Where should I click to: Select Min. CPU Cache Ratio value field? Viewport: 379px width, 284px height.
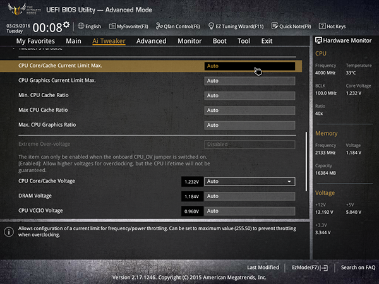(250, 96)
